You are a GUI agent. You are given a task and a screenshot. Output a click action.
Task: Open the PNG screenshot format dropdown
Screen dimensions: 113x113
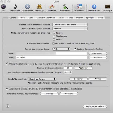pyautogui.click(x=61, y=49)
